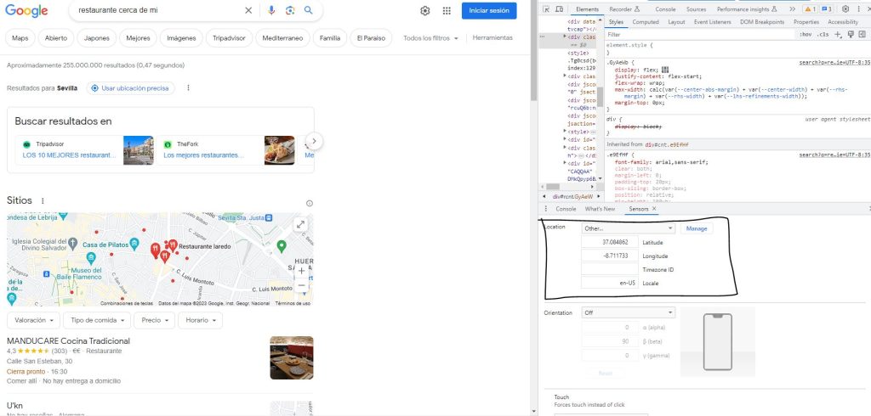Click the Manage locations button

(696, 228)
